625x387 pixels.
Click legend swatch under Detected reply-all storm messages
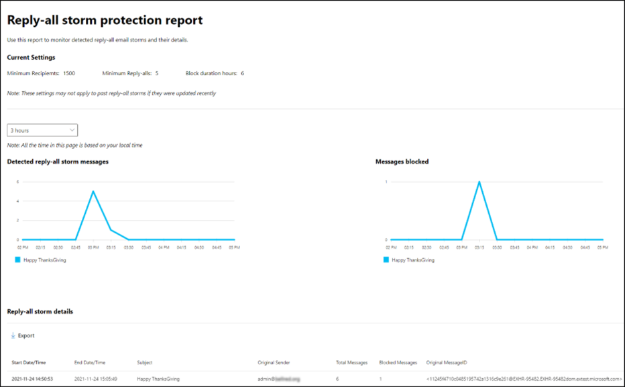pos(17,260)
